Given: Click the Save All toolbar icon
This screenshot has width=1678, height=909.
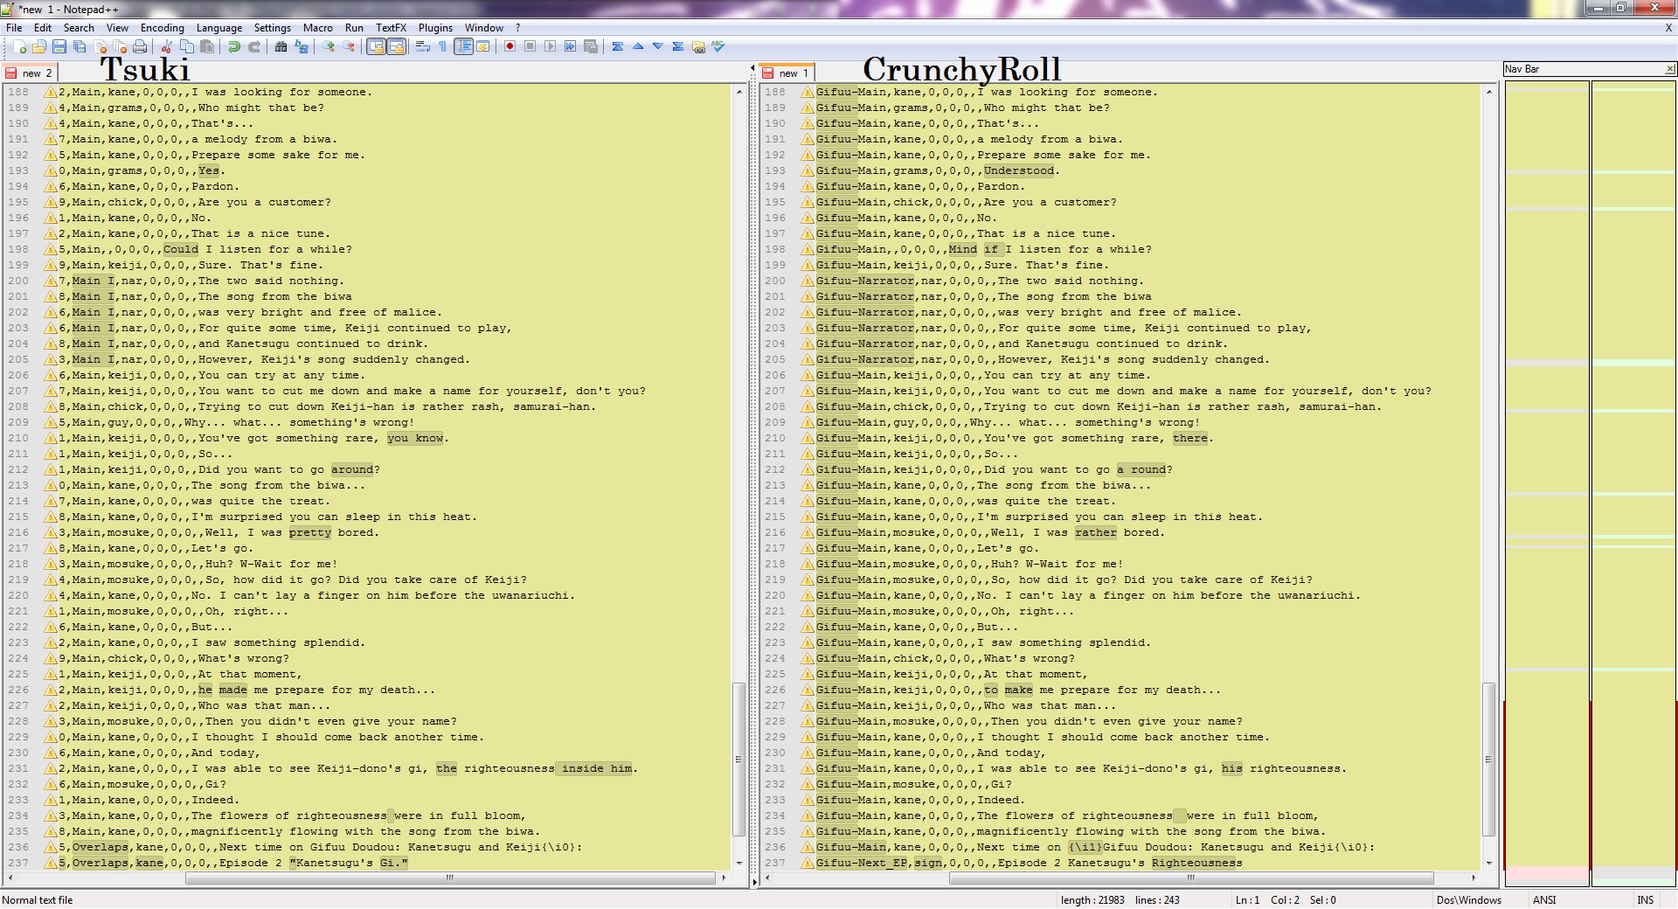Looking at the screenshot, I should (x=79, y=46).
